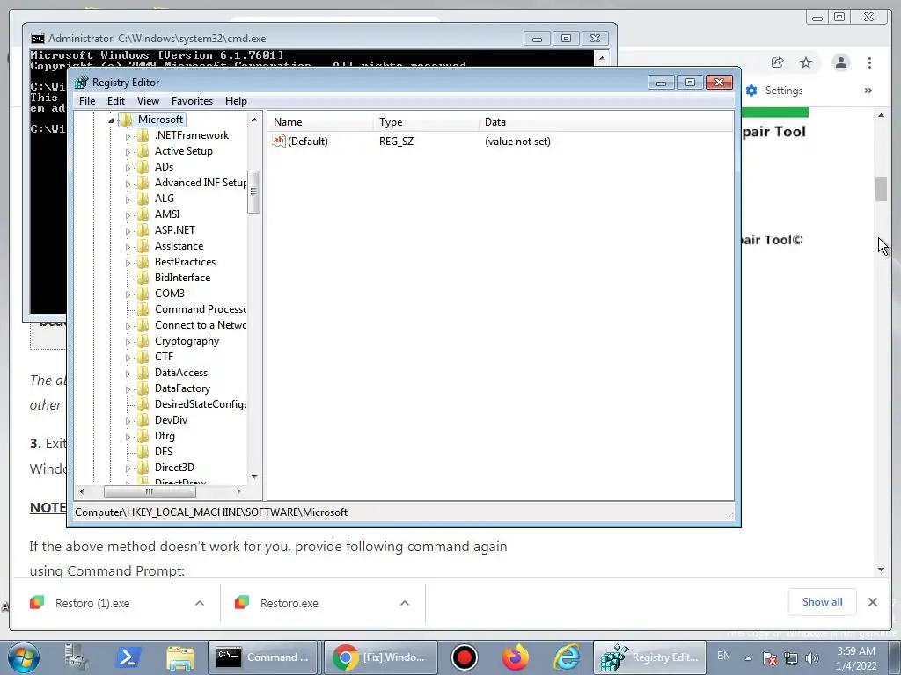Open the Settings bookmark in Chrome
901x675 pixels.
(x=774, y=91)
